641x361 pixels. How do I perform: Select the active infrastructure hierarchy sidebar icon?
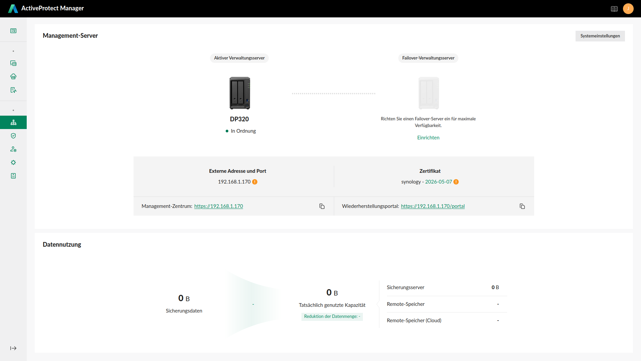pos(13,122)
